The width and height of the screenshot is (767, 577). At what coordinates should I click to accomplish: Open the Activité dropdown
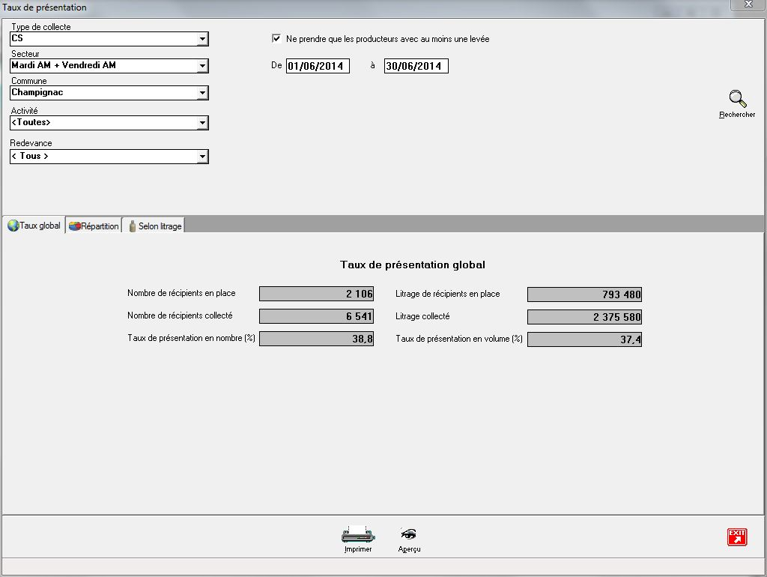pos(202,123)
